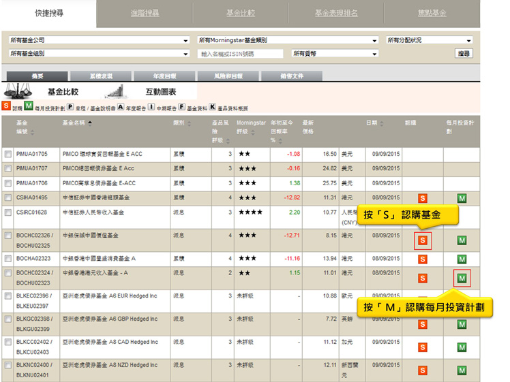Click the green M 每月投資計劃 legend icon

tap(29, 106)
